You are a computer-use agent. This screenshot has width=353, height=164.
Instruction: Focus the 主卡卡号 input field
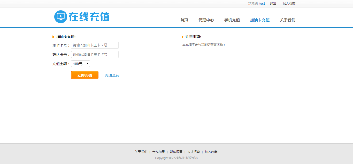pyautogui.click(x=95, y=45)
